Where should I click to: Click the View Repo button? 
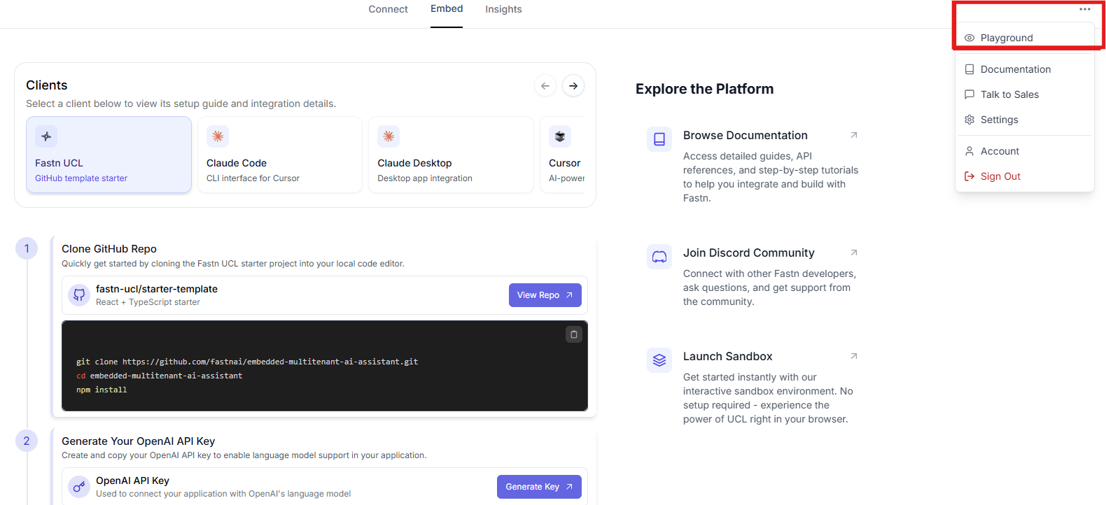pos(545,295)
